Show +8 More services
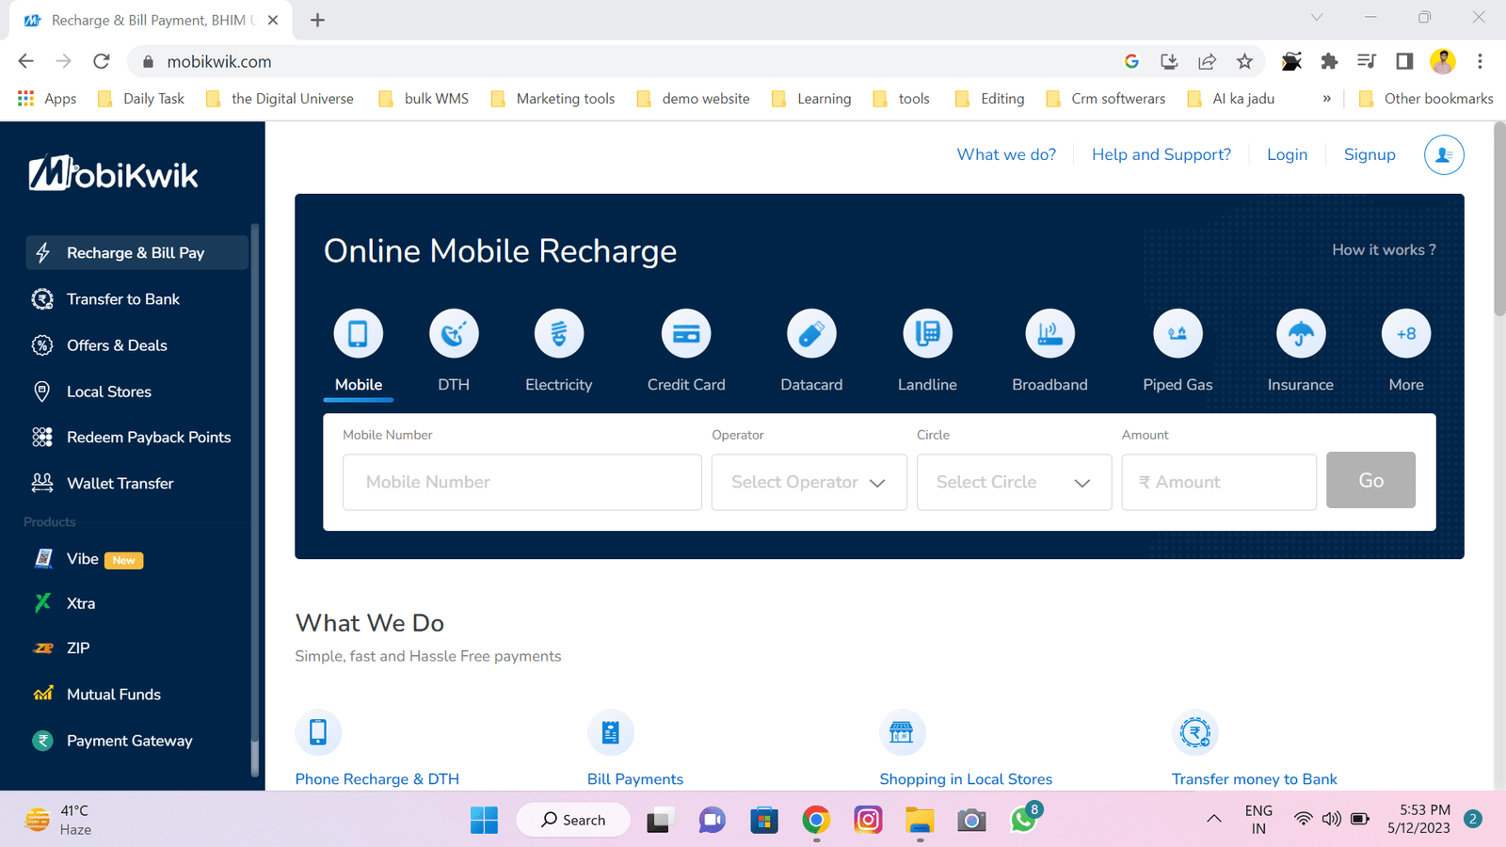 pos(1406,333)
